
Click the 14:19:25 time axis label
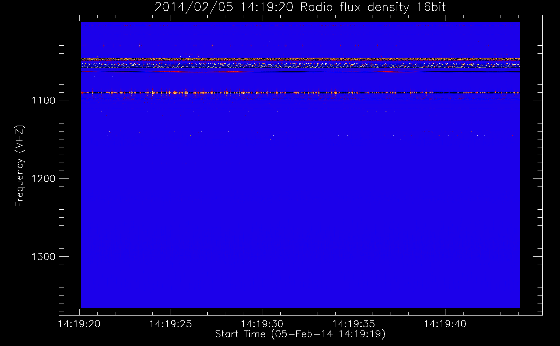tap(171, 324)
